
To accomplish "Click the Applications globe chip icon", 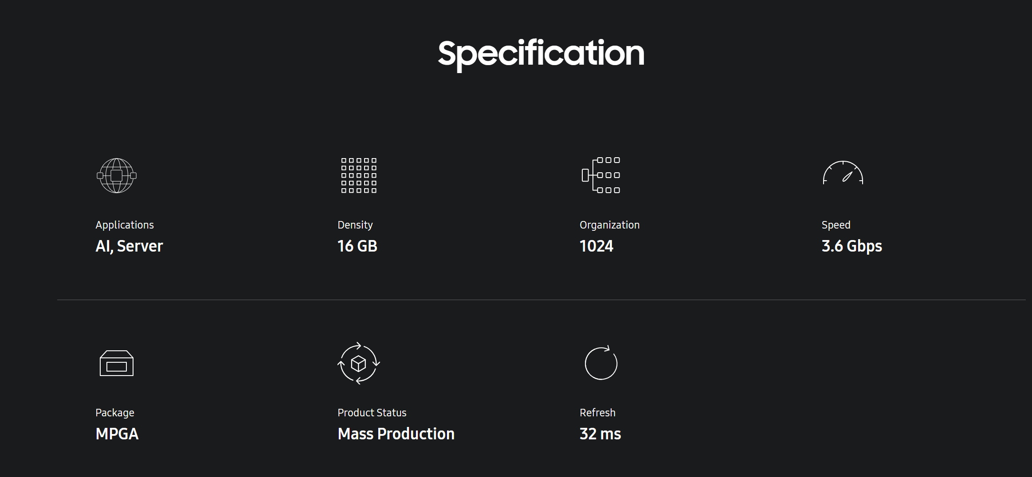I will pyautogui.click(x=117, y=175).
